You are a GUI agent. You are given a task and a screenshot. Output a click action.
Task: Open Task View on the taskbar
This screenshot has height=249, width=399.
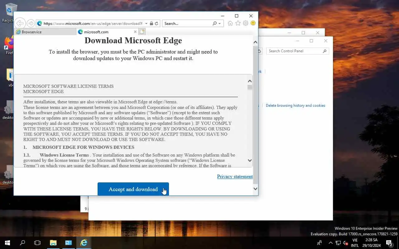click(37, 243)
